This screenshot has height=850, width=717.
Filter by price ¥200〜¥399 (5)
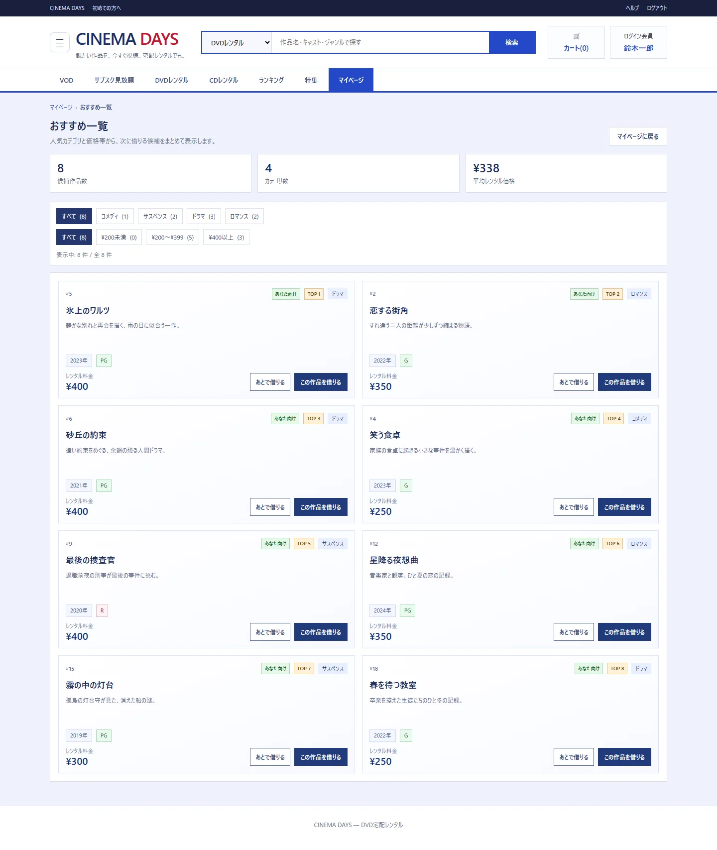click(x=173, y=237)
